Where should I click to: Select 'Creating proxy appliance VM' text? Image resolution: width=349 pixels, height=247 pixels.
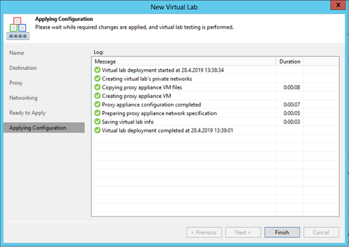pos(136,96)
